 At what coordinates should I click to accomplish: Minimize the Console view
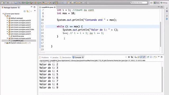point(159,57)
